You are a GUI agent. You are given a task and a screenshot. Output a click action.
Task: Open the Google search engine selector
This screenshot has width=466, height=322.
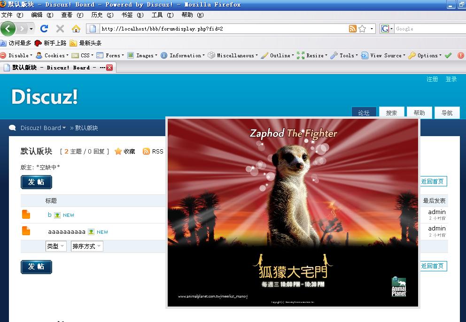coord(387,29)
